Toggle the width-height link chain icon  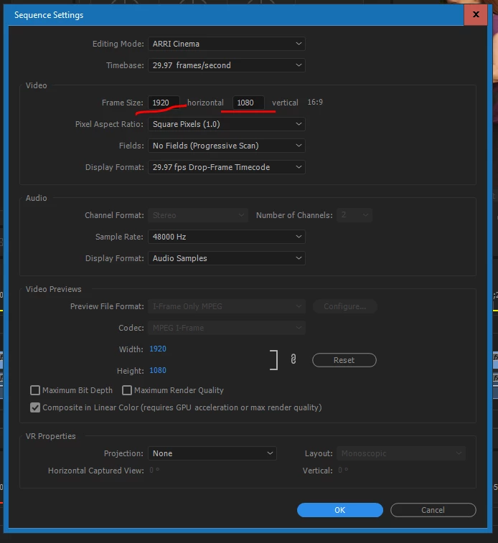click(x=293, y=359)
